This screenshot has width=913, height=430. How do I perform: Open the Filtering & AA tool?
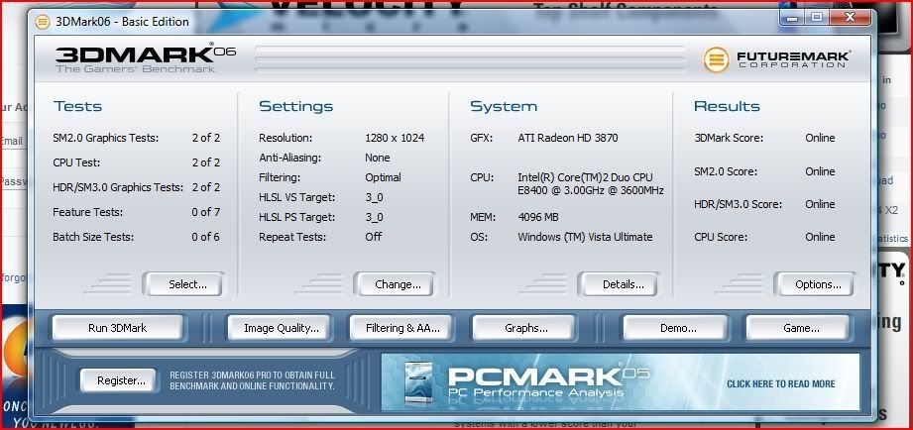401,328
